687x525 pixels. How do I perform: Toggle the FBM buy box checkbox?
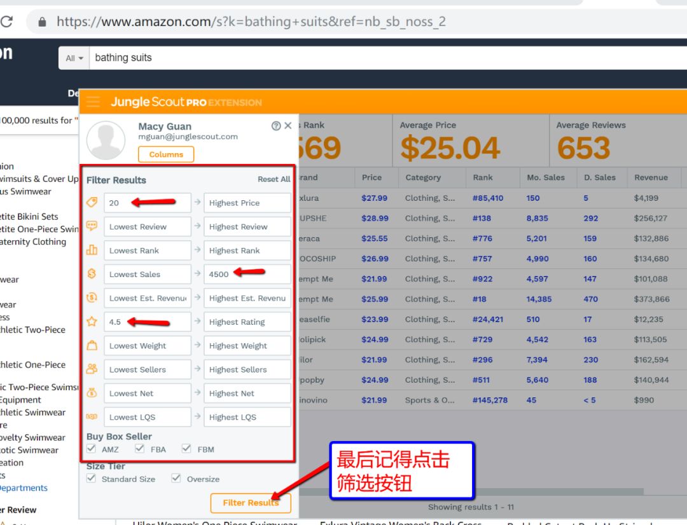pyautogui.click(x=186, y=448)
